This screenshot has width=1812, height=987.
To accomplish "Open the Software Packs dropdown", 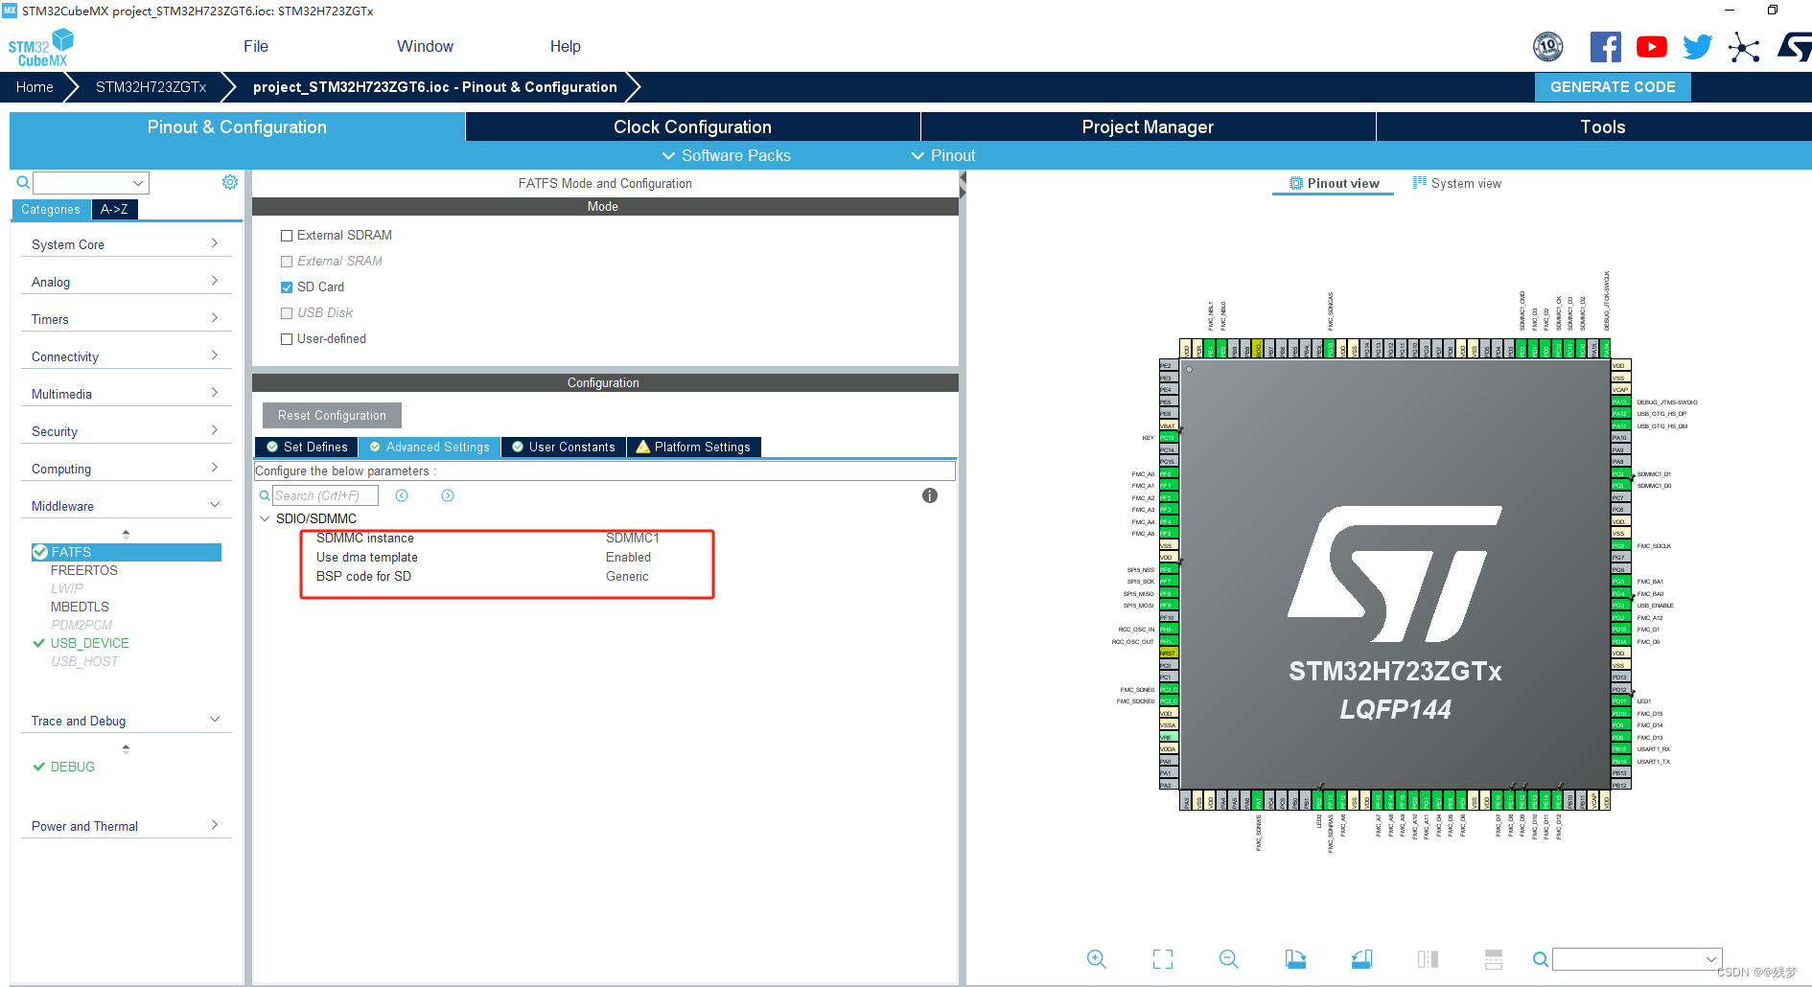I will pos(727,155).
